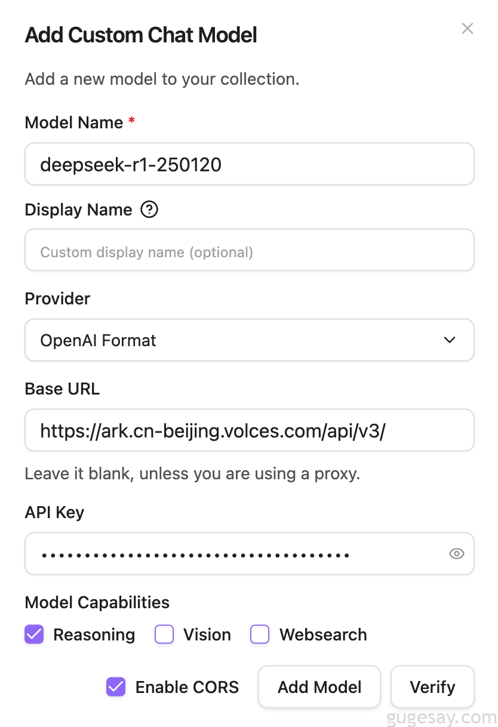Click the Reasoning label text
The width and height of the screenshot is (498, 727).
[94, 634]
